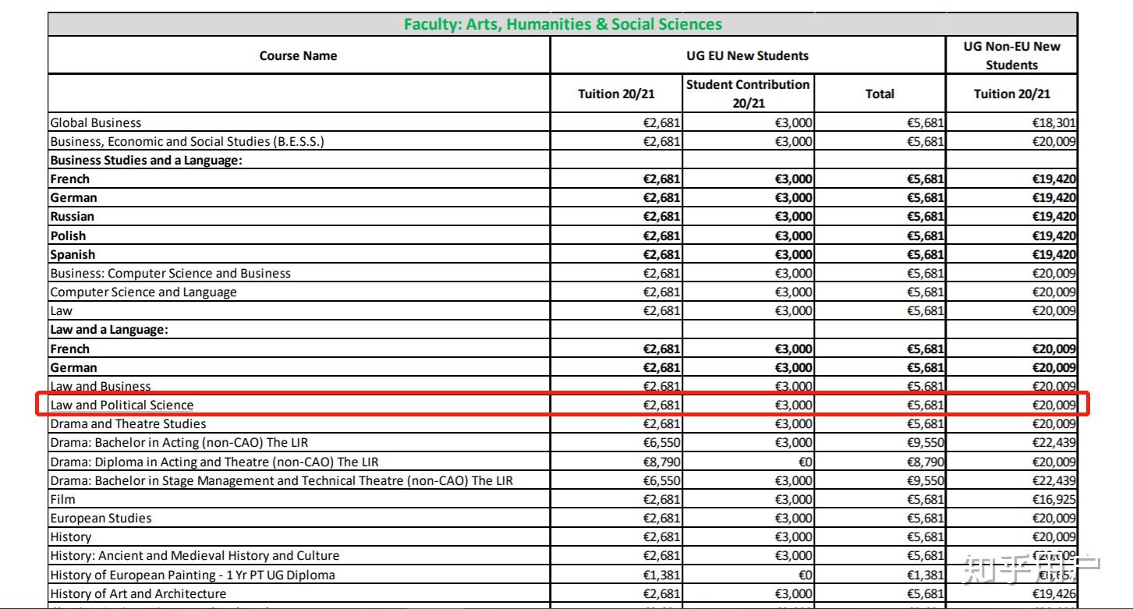Click the Global Business course name
1133x609 pixels.
point(96,122)
